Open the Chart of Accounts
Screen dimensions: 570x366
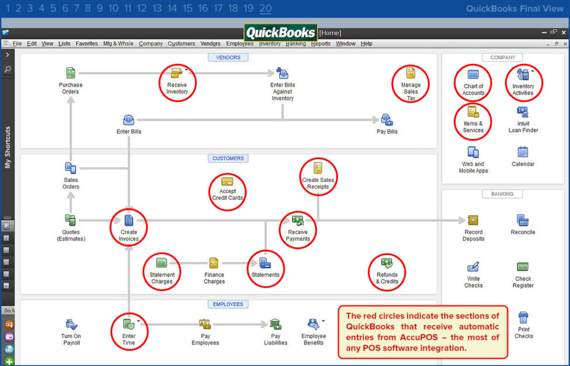point(473,75)
